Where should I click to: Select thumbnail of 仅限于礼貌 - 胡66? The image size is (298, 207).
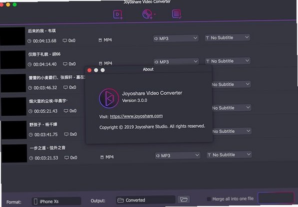pos(13,59)
